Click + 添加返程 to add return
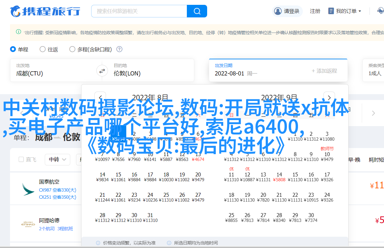The image size is (384, 248). pyautogui.click(x=324, y=71)
